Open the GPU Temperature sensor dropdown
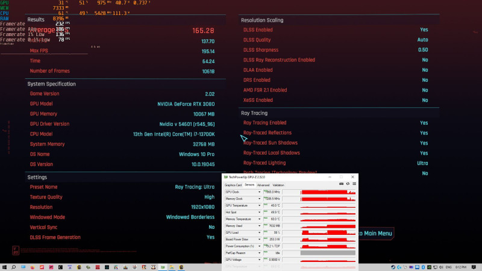This screenshot has width=482, height=271. (259, 205)
